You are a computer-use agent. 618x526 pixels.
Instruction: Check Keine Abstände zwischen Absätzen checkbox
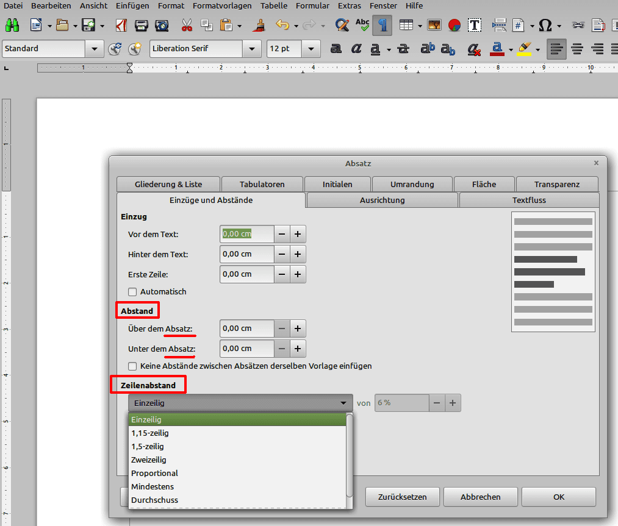[x=132, y=366]
